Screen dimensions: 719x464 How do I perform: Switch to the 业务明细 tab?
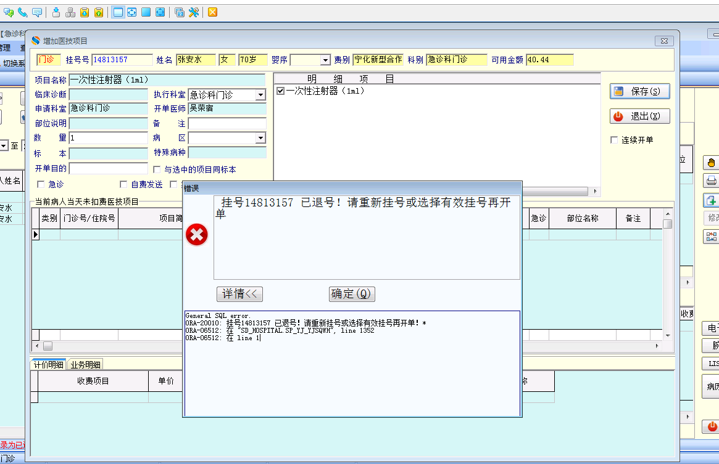coord(85,365)
